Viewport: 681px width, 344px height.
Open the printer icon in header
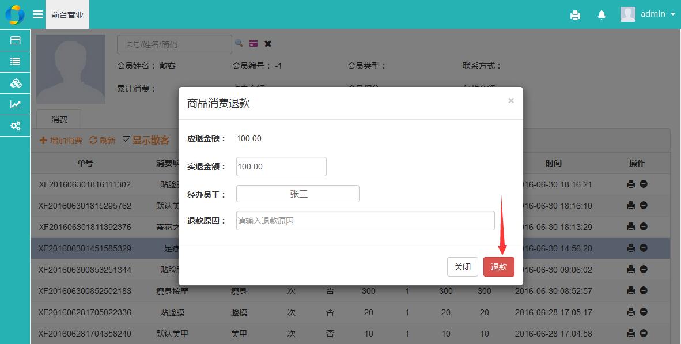pos(574,15)
